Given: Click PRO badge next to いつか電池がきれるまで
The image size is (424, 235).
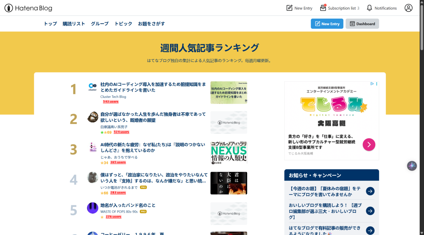Looking at the screenshot, I should tap(143, 187).
